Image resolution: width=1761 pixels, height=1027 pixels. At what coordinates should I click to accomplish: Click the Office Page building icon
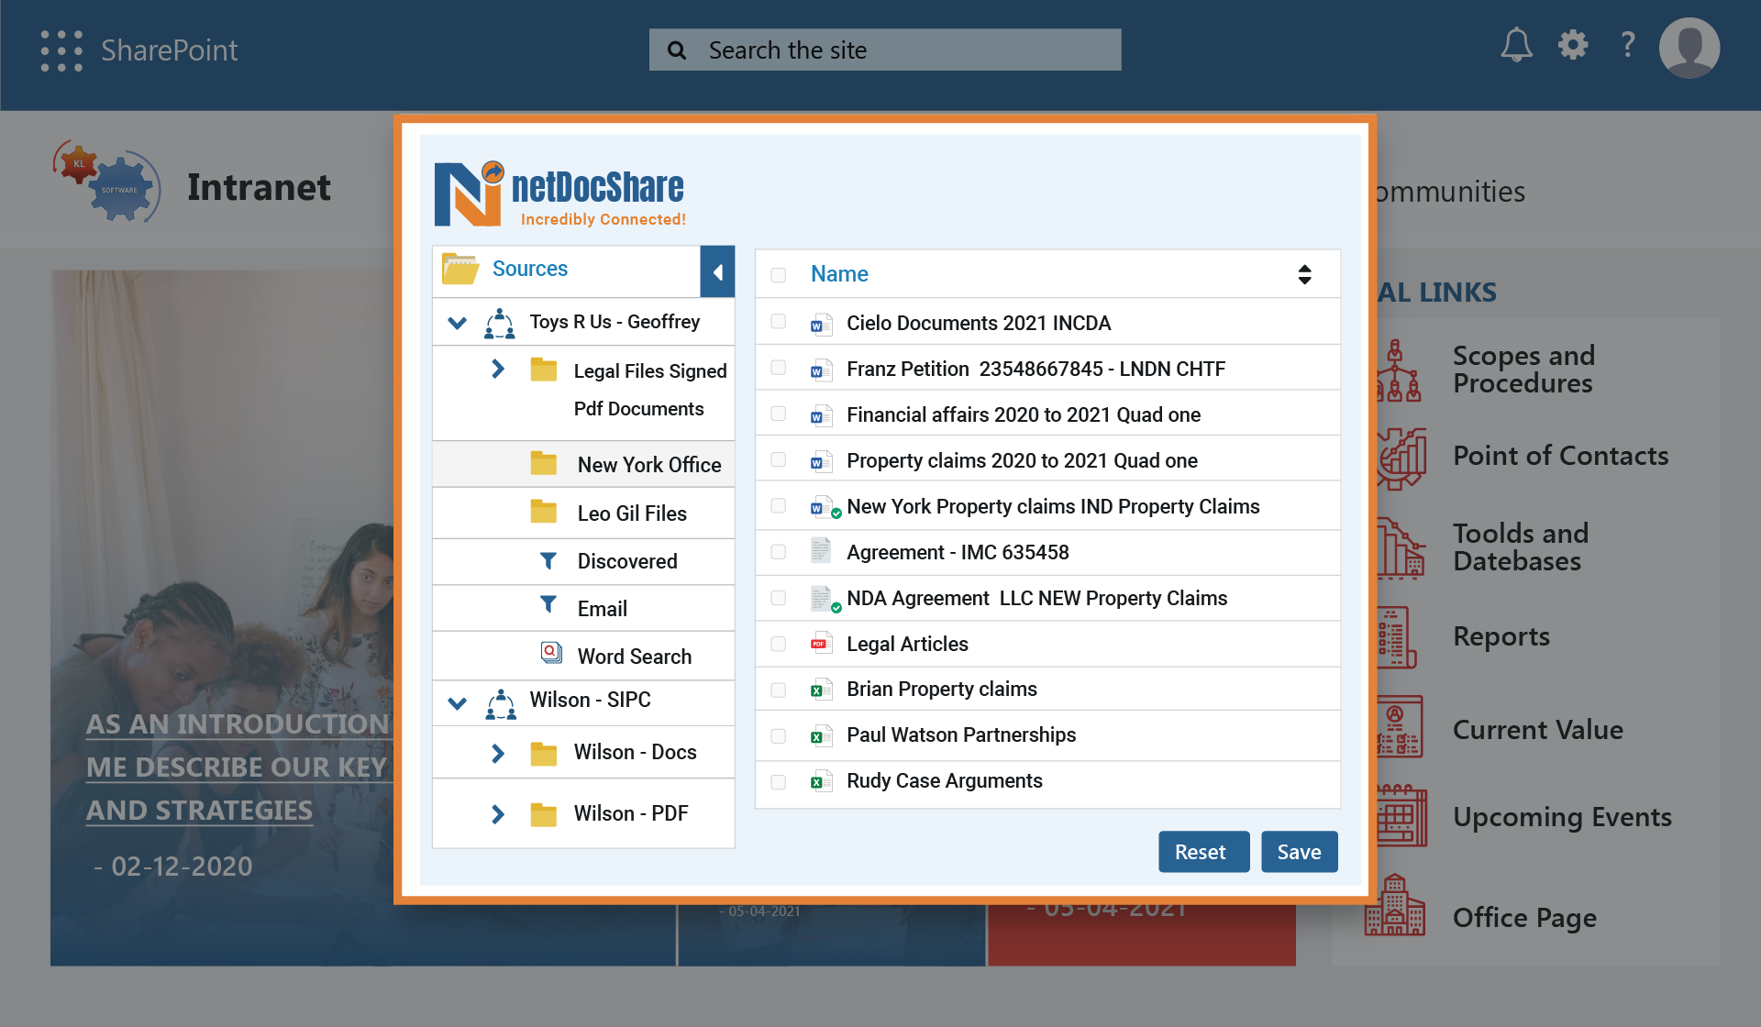tap(1395, 905)
